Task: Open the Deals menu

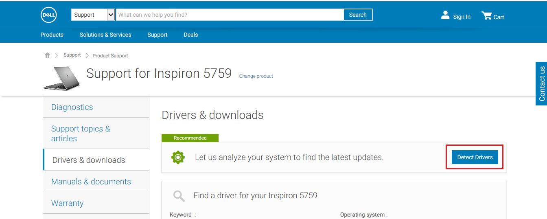Action: [191, 35]
